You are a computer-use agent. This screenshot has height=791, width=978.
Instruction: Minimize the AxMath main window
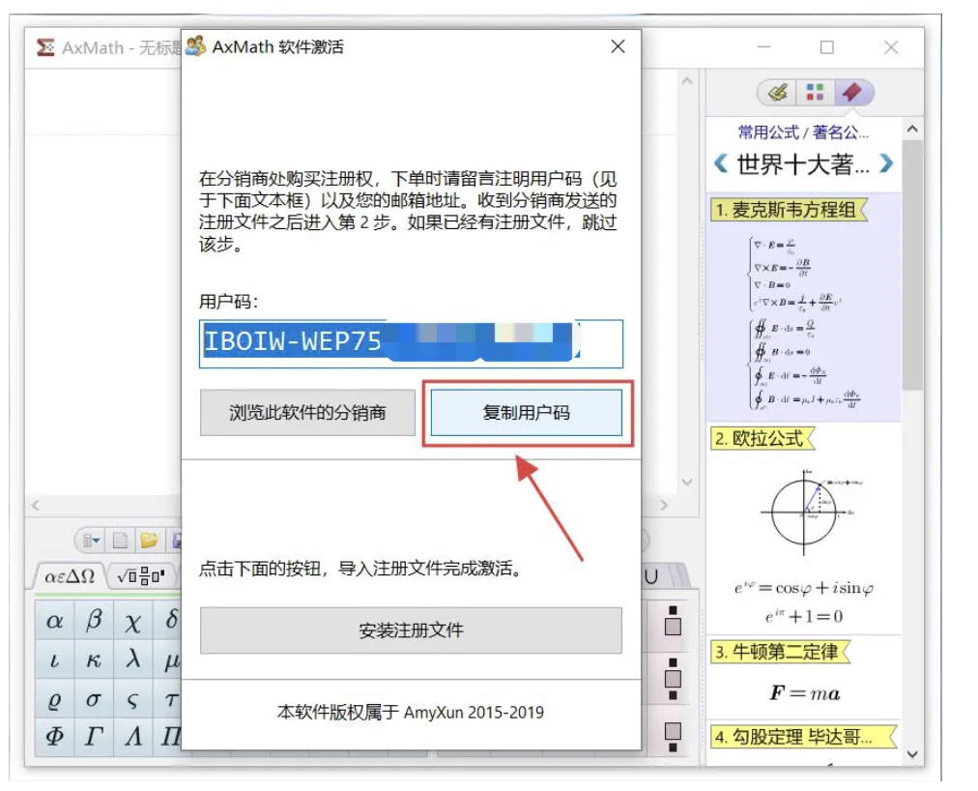point(764,47)
